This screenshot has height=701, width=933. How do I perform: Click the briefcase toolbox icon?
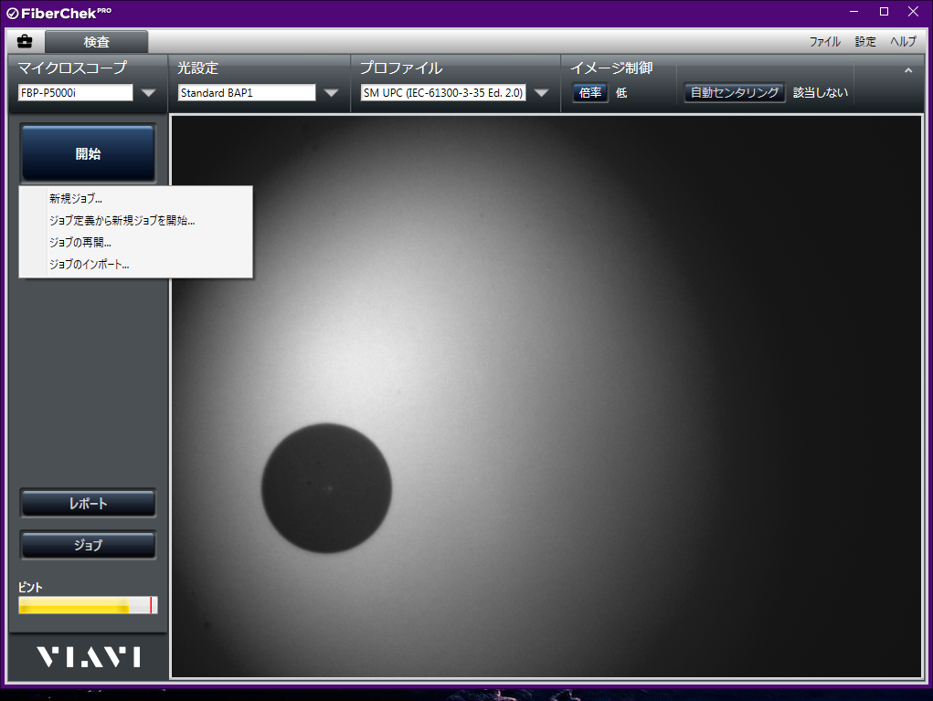[25, 41]
